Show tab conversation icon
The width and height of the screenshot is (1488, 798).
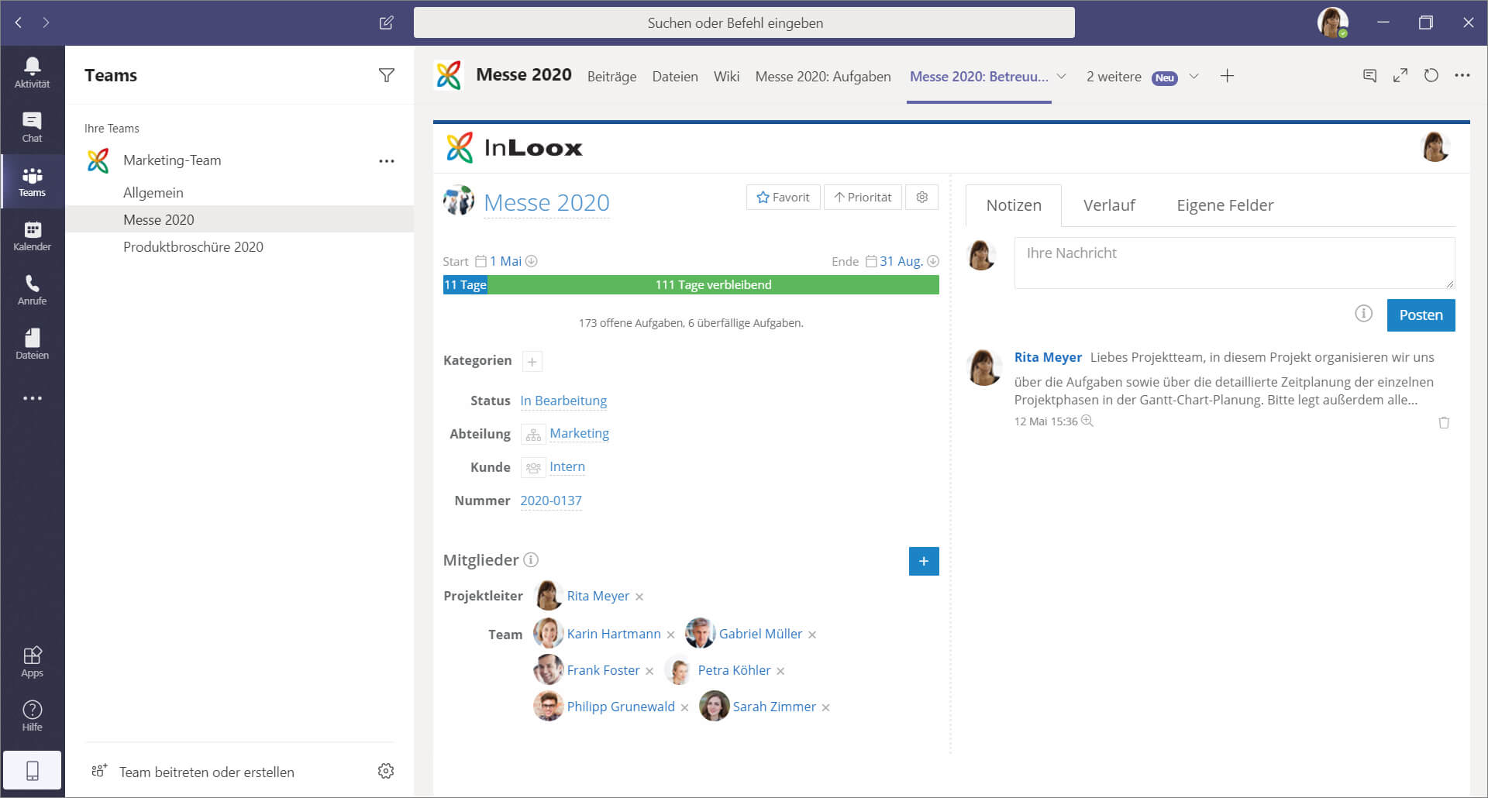point(1369,75)
